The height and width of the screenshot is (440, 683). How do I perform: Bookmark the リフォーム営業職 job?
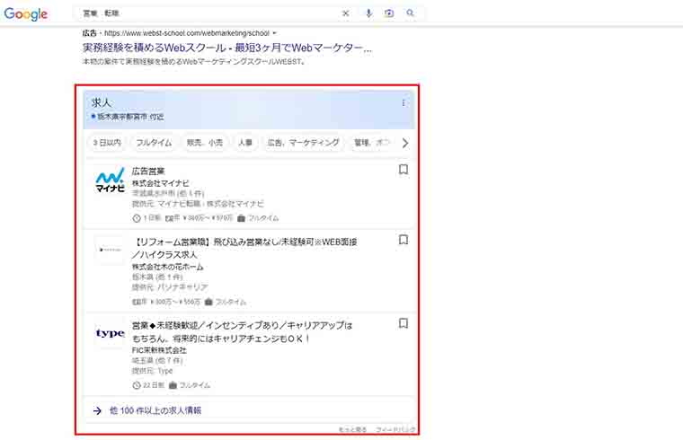404,240
